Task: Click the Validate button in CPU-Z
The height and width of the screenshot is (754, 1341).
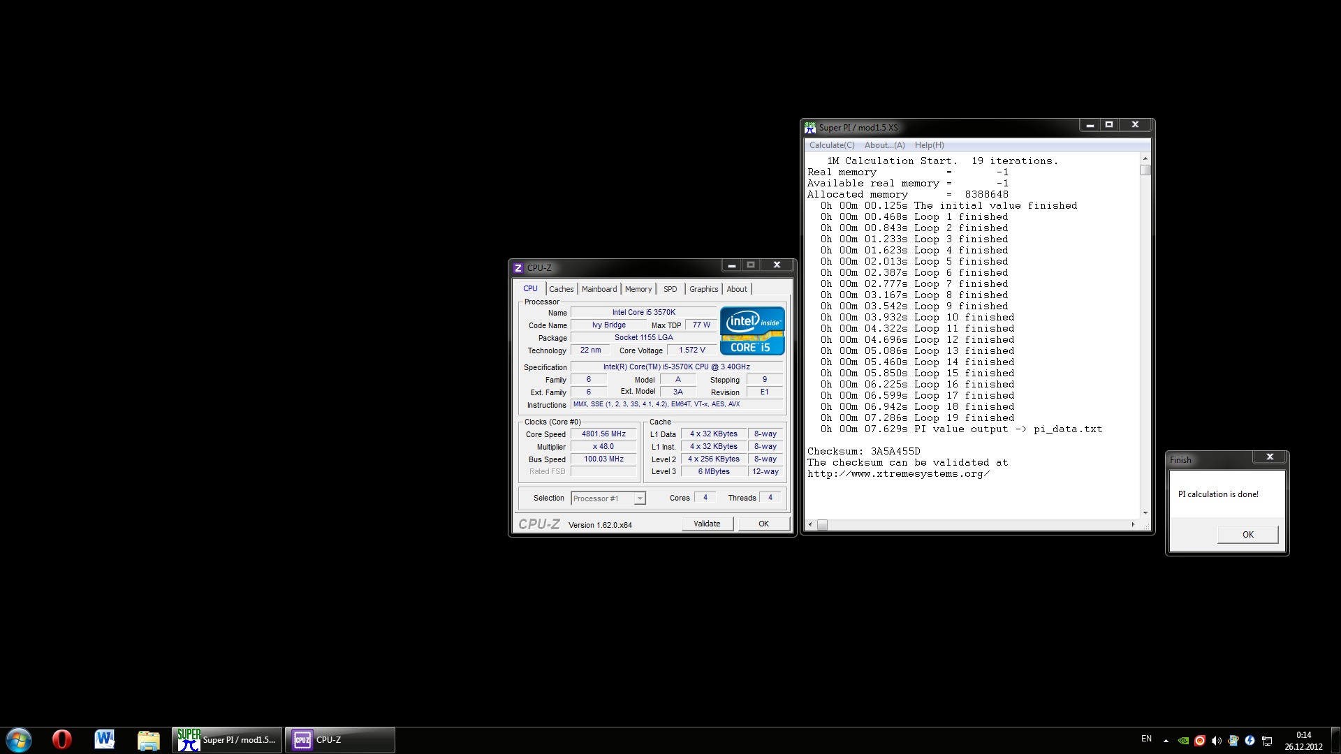Action: point(707,524)
